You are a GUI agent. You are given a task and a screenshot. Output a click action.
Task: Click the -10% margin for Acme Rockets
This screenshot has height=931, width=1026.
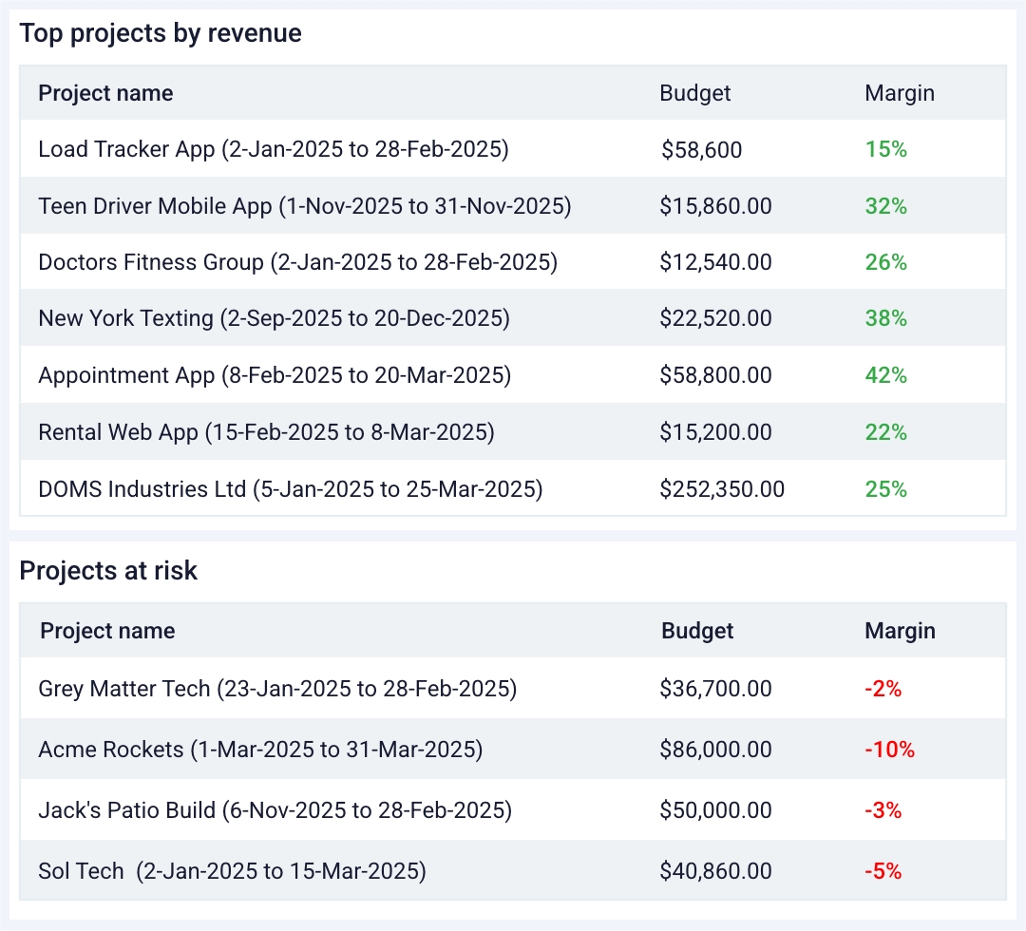[889, 750]
